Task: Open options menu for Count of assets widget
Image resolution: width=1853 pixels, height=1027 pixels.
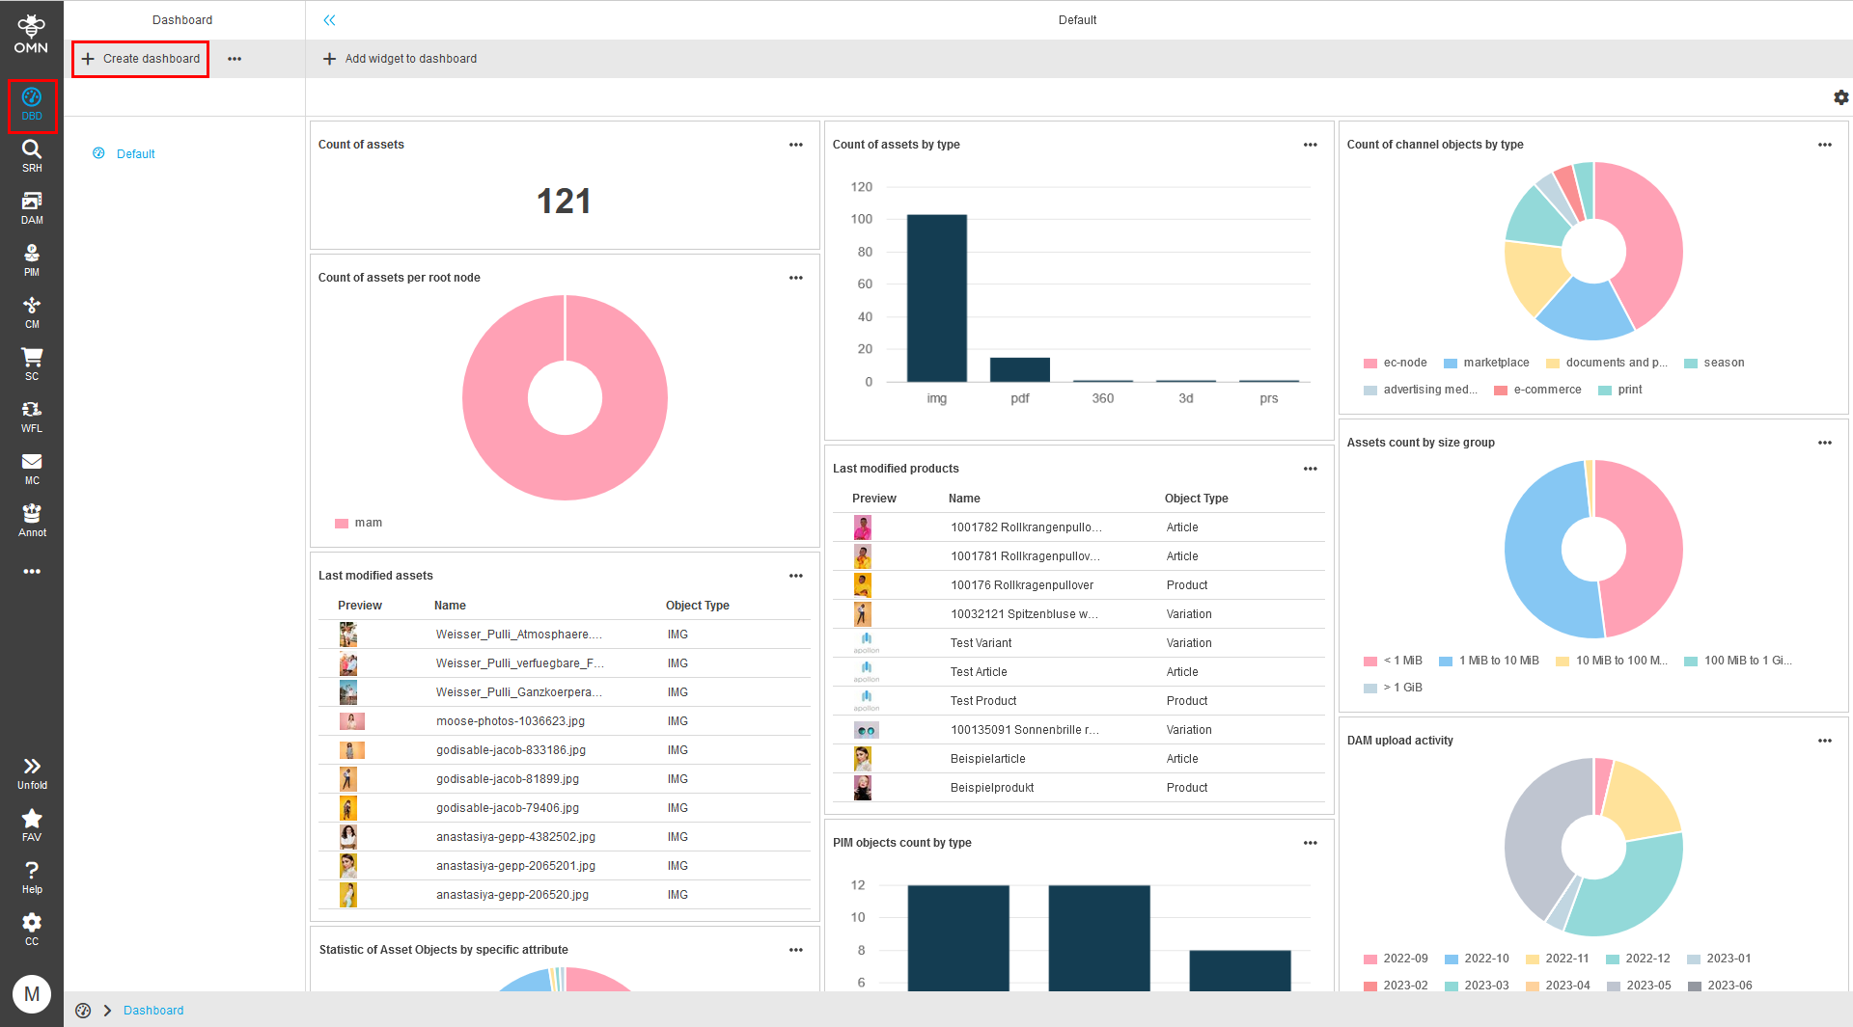Action: pyautogui.click(x=796, y=145)
